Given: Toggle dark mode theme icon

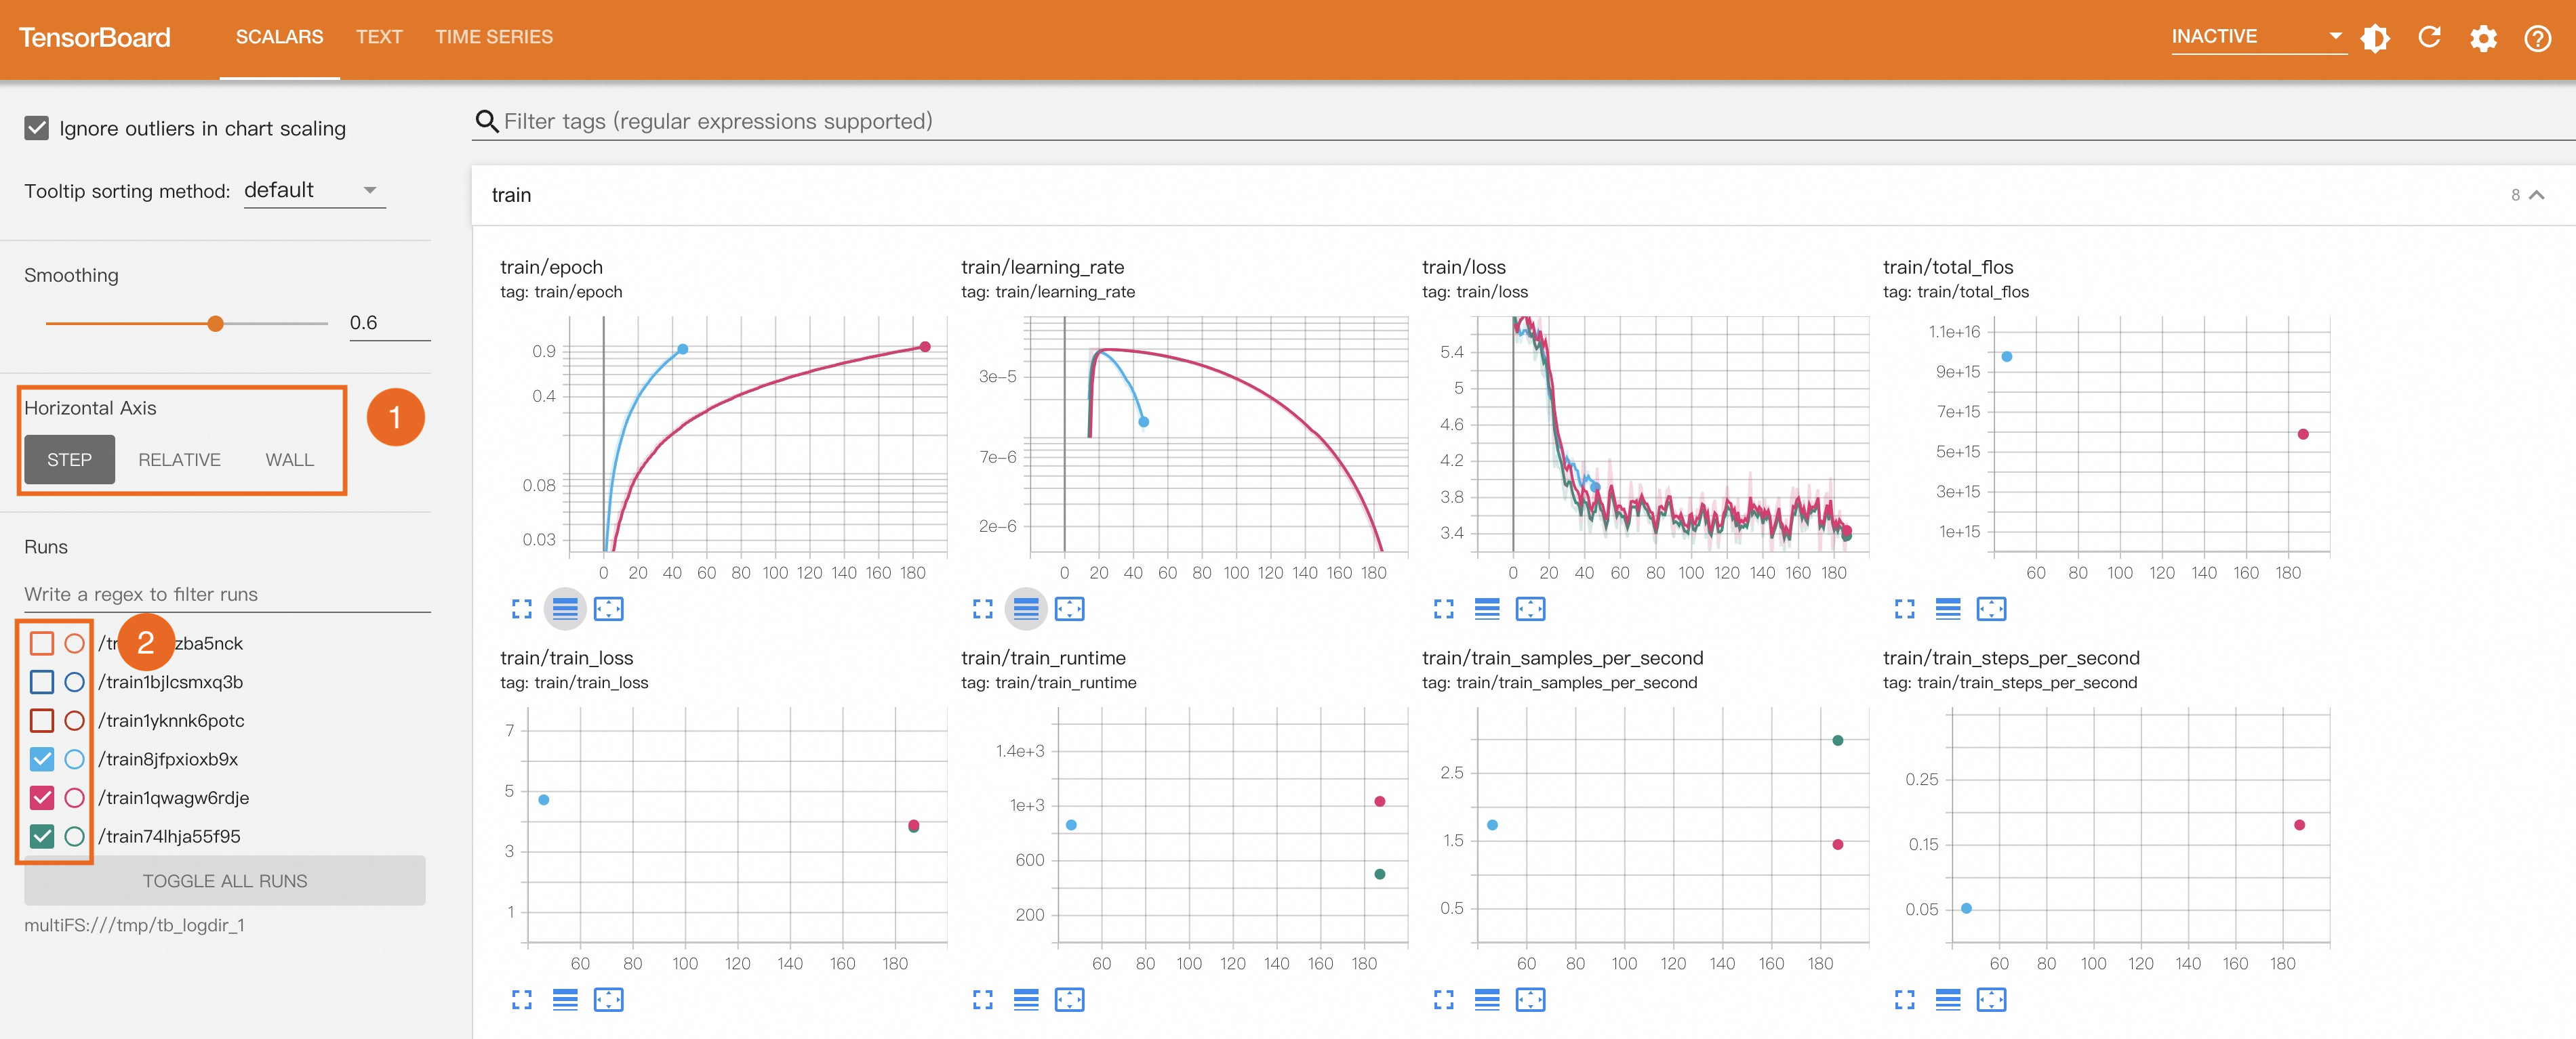Looking at the screenshot, I should 2375,38.
